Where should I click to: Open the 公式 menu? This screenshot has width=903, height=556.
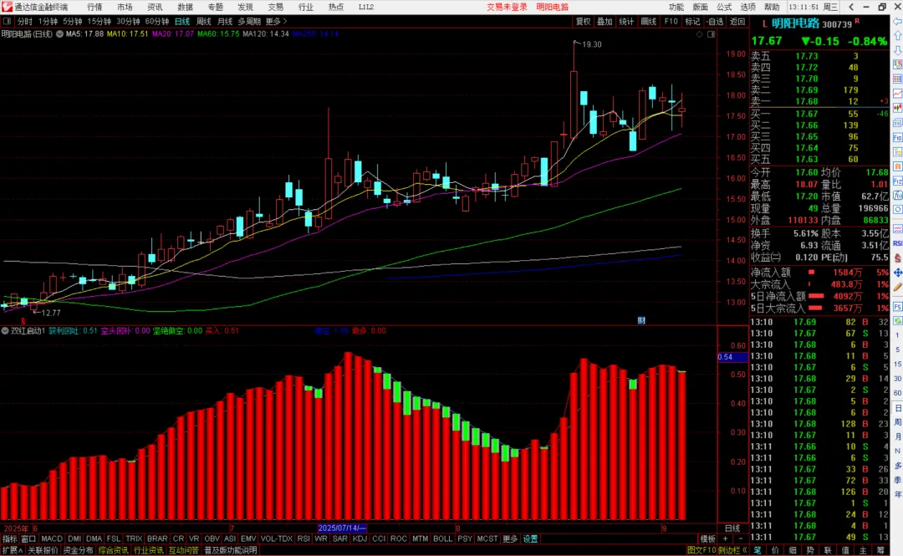tap(724, 7)
